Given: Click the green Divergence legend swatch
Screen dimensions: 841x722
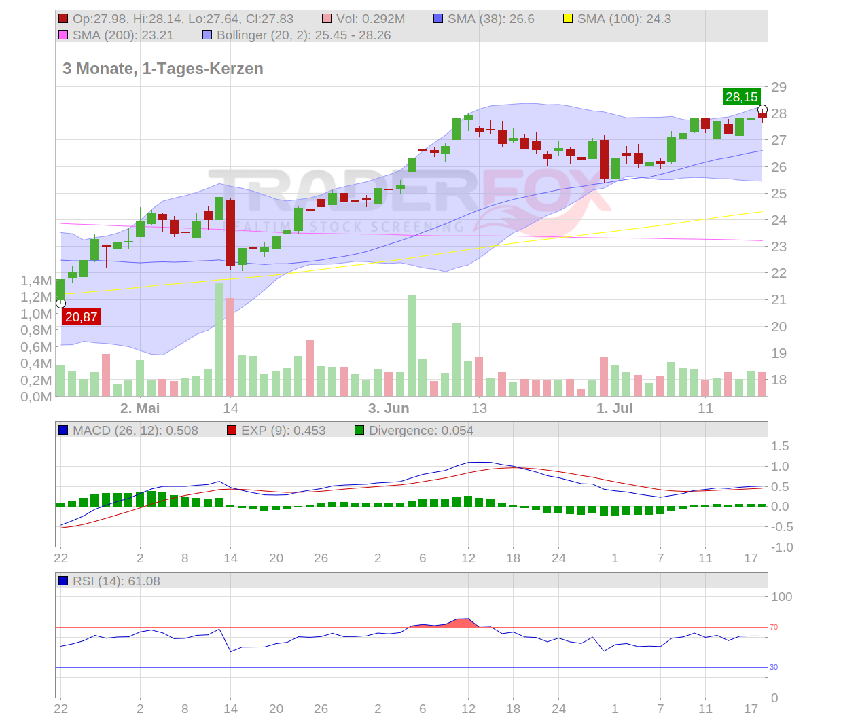Looking at the screenshot, I should (x=359, y=431).
